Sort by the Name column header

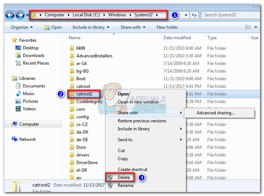(75, 38)
